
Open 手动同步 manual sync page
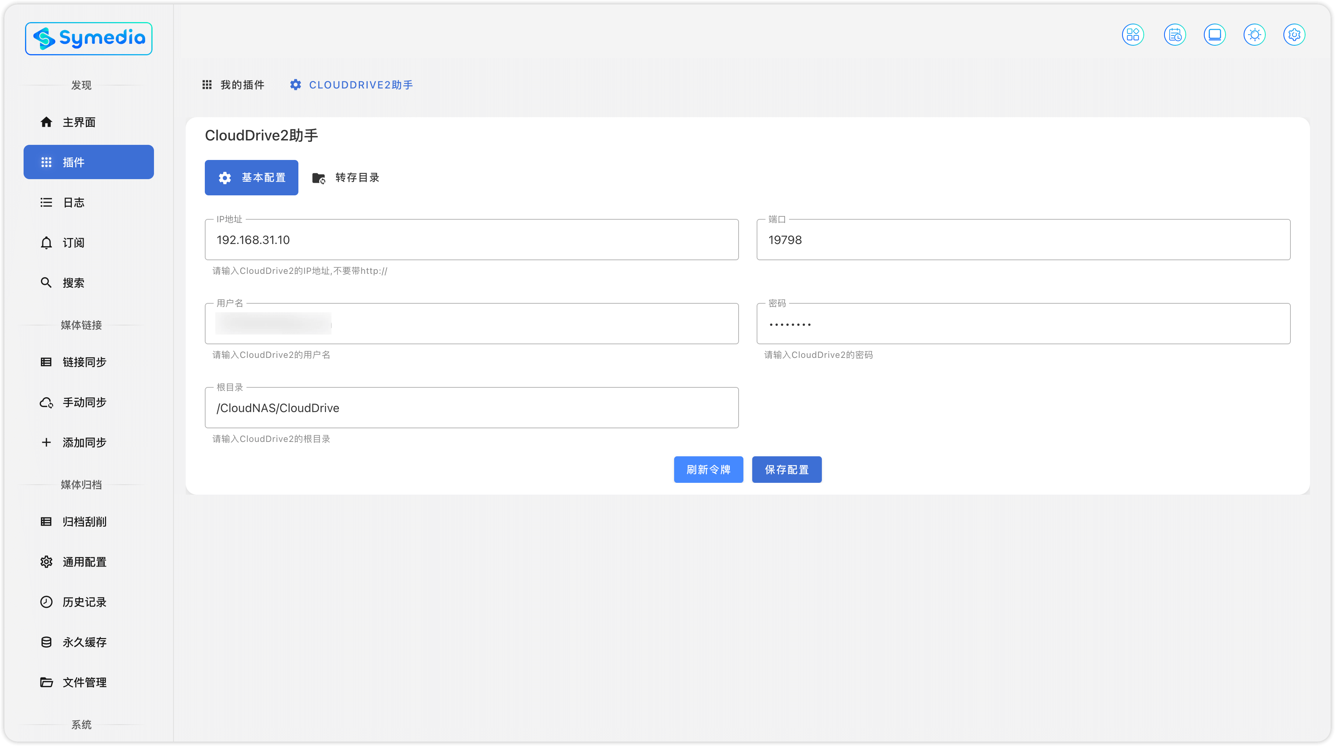pos(84,402)
